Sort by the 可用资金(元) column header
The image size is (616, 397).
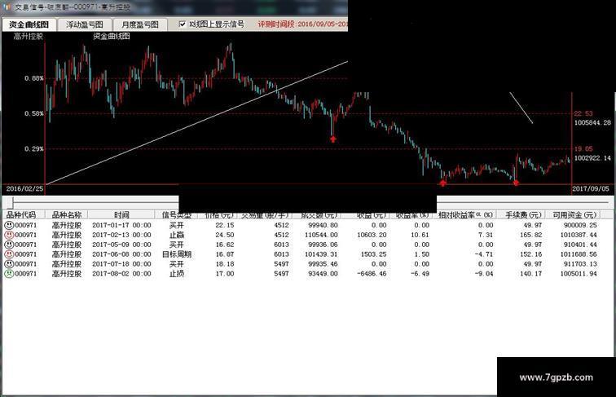574,214
